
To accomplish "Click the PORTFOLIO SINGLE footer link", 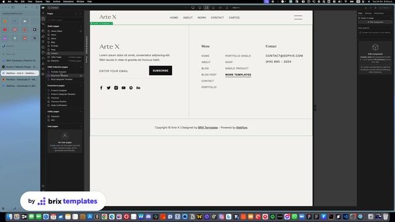I will tap(238, 56).
